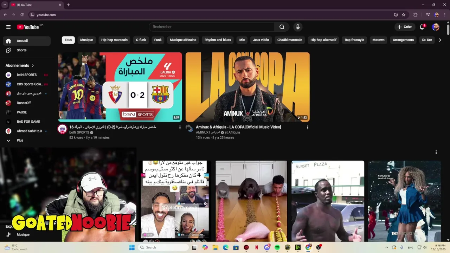
Task: Open DanasOff channel from subscriptions
Action: [x=27, y=103]
